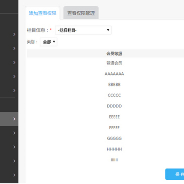The image size is (184, 184).
Task: Select the FFFFF member level row
Action: 114,128
